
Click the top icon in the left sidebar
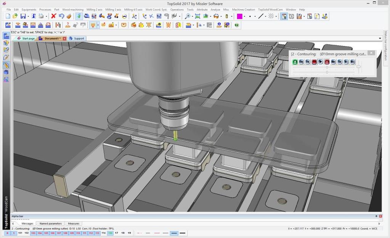pos(6,35)
